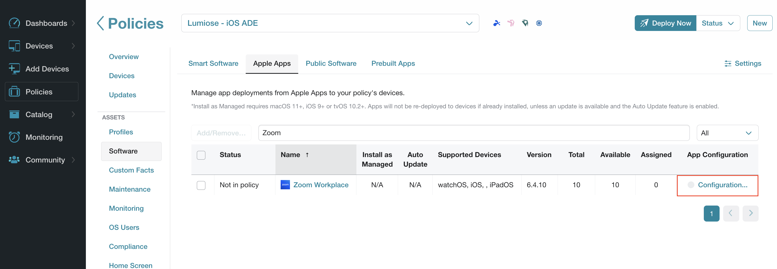Screen dimensions: 777x269
Task: Click the search field containing Zoom
Action: 474,133
